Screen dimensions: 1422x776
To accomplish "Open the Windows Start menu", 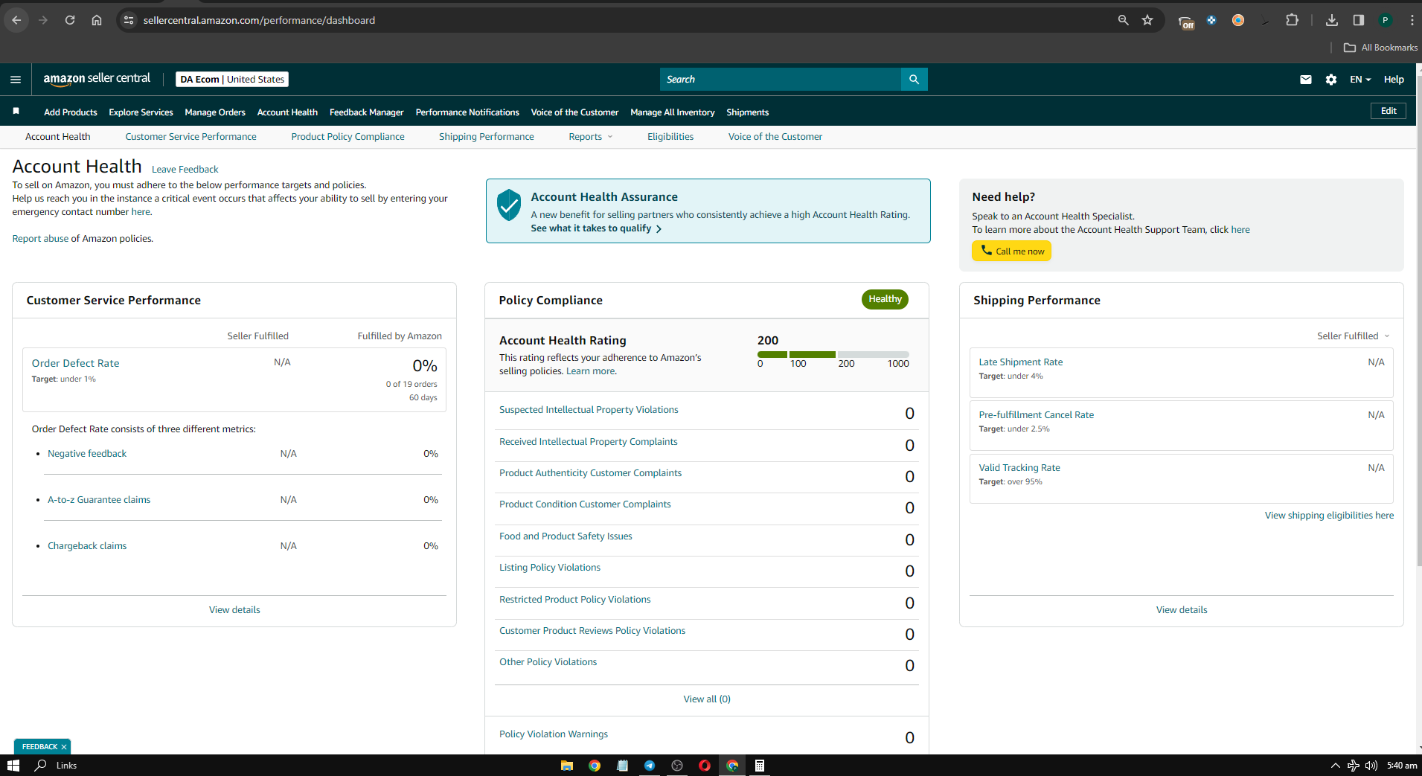I will [13, 766].
